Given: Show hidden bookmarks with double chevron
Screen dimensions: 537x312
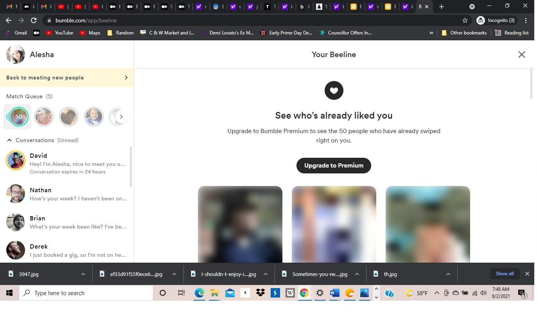Looking at the screenshot, I should point(431,33).
